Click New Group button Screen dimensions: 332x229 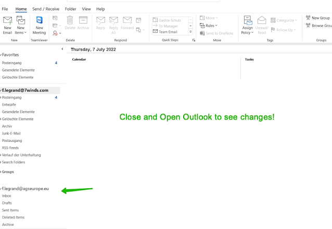318,18
